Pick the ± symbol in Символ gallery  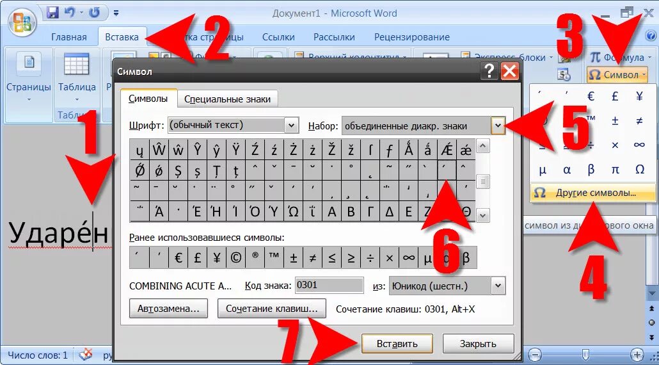point(615,120)
